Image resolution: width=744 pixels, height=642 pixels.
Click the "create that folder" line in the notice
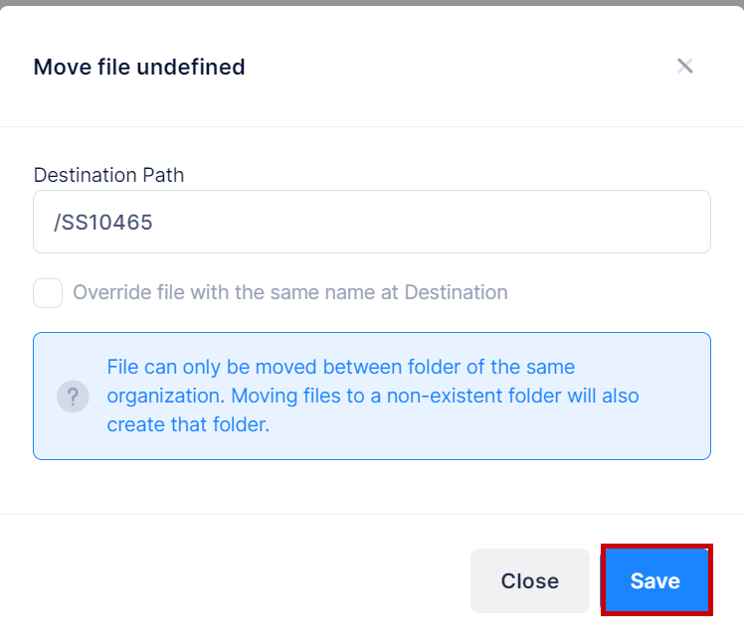[188, 424]
